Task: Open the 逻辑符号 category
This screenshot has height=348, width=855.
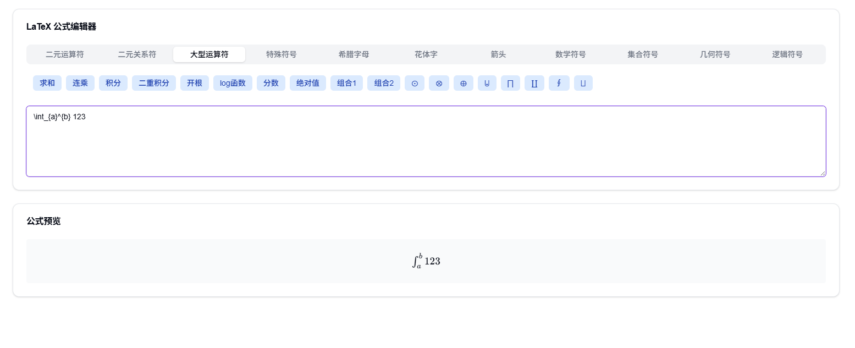Action: point(787,54)
